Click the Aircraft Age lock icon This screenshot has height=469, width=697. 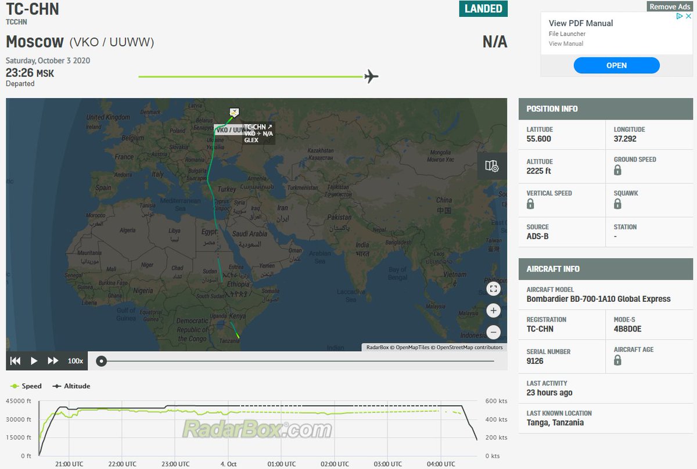click(618, 360)
